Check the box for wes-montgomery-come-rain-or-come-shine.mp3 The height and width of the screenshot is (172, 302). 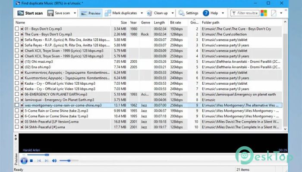[17, 105]
